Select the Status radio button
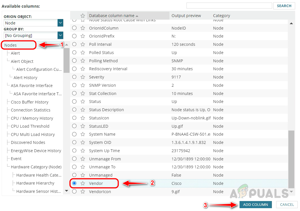 74,102
